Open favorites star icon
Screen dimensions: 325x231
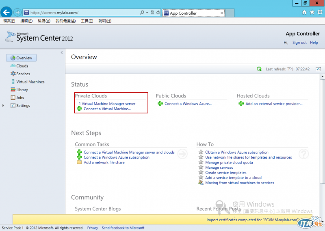tap(312, 13)
